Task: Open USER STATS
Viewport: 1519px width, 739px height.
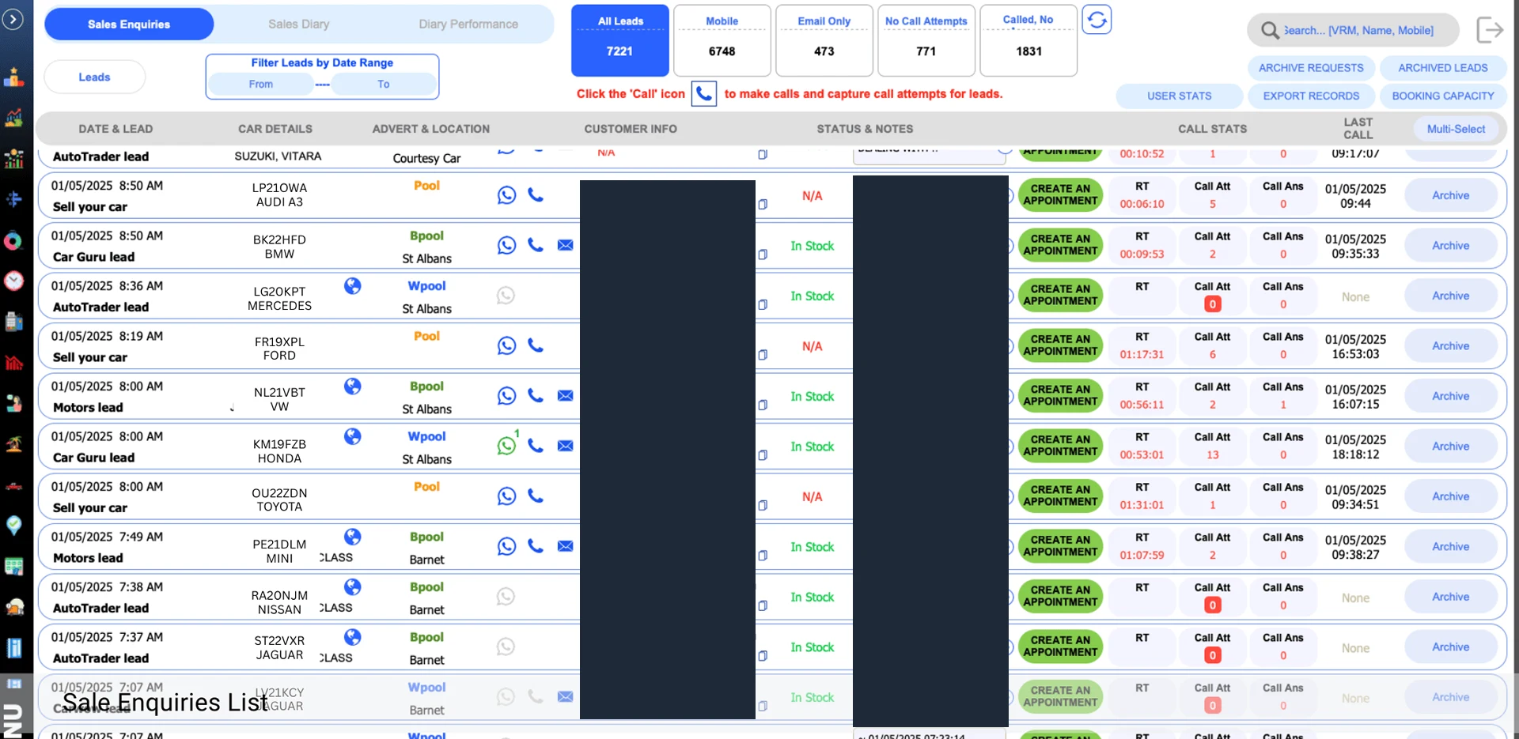Action: click(x=1179, y=96)
